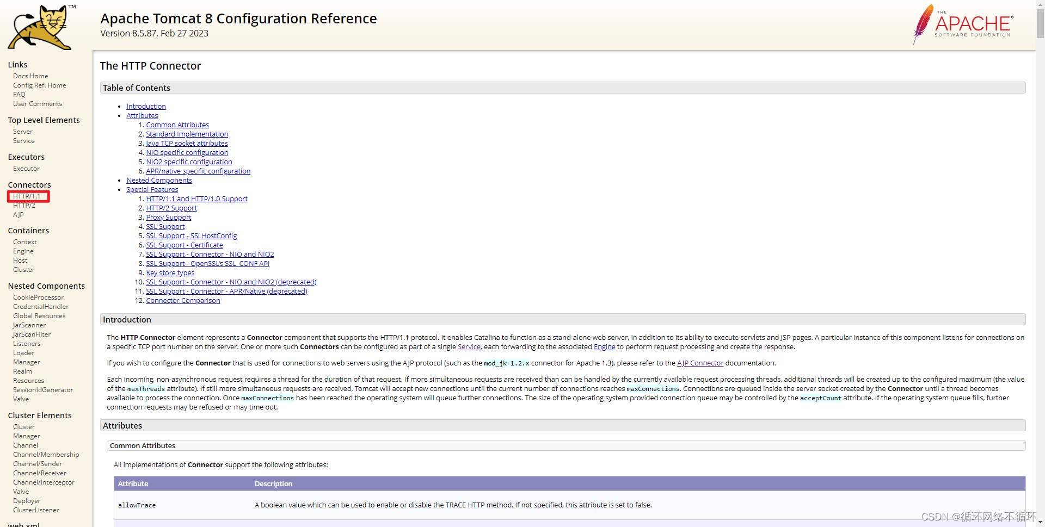Open the Executor sidebar link
The width and height of the screenshot is (1045, 527).
point(26,169)
